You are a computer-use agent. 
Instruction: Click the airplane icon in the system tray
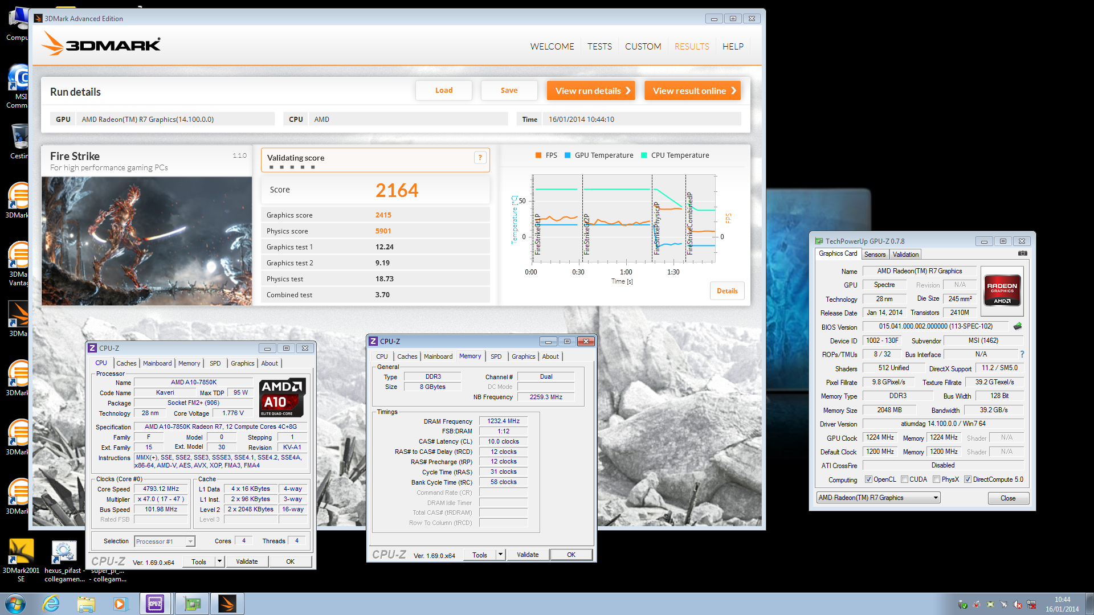(1004, 605)
